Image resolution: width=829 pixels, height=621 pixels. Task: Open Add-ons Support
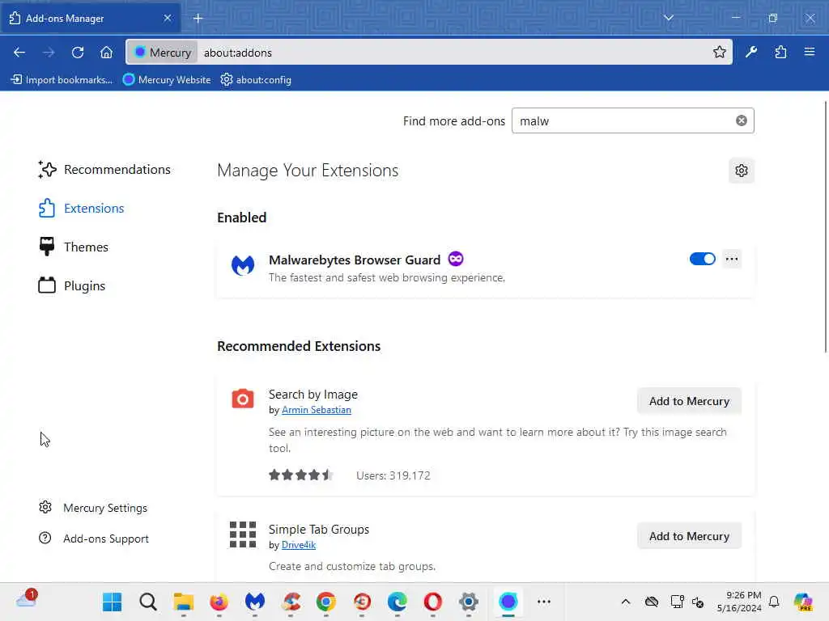94,539
